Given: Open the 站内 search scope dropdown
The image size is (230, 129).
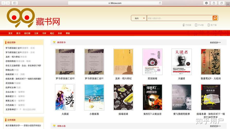Looking at the screenshot, I should pyautogui.click(x=139, y=18).
